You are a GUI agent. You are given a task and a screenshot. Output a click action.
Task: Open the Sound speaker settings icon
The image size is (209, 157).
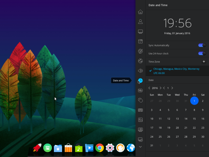pyautogui.click(x=140, y=71)
